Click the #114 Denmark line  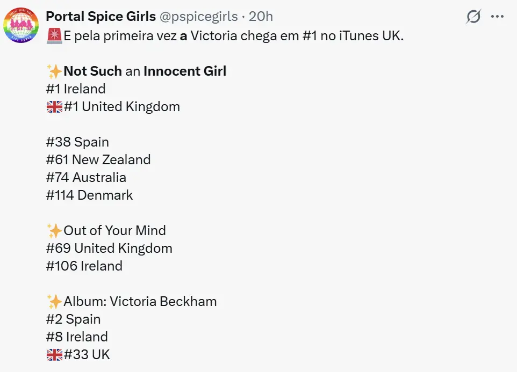(89, 195)
